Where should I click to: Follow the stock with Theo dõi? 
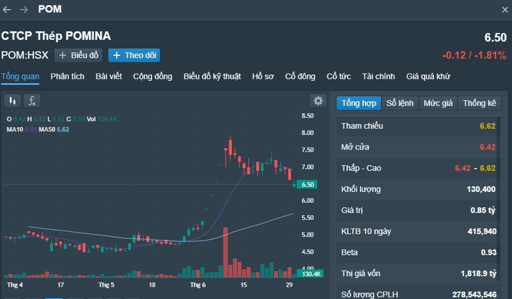click(134, 55)
